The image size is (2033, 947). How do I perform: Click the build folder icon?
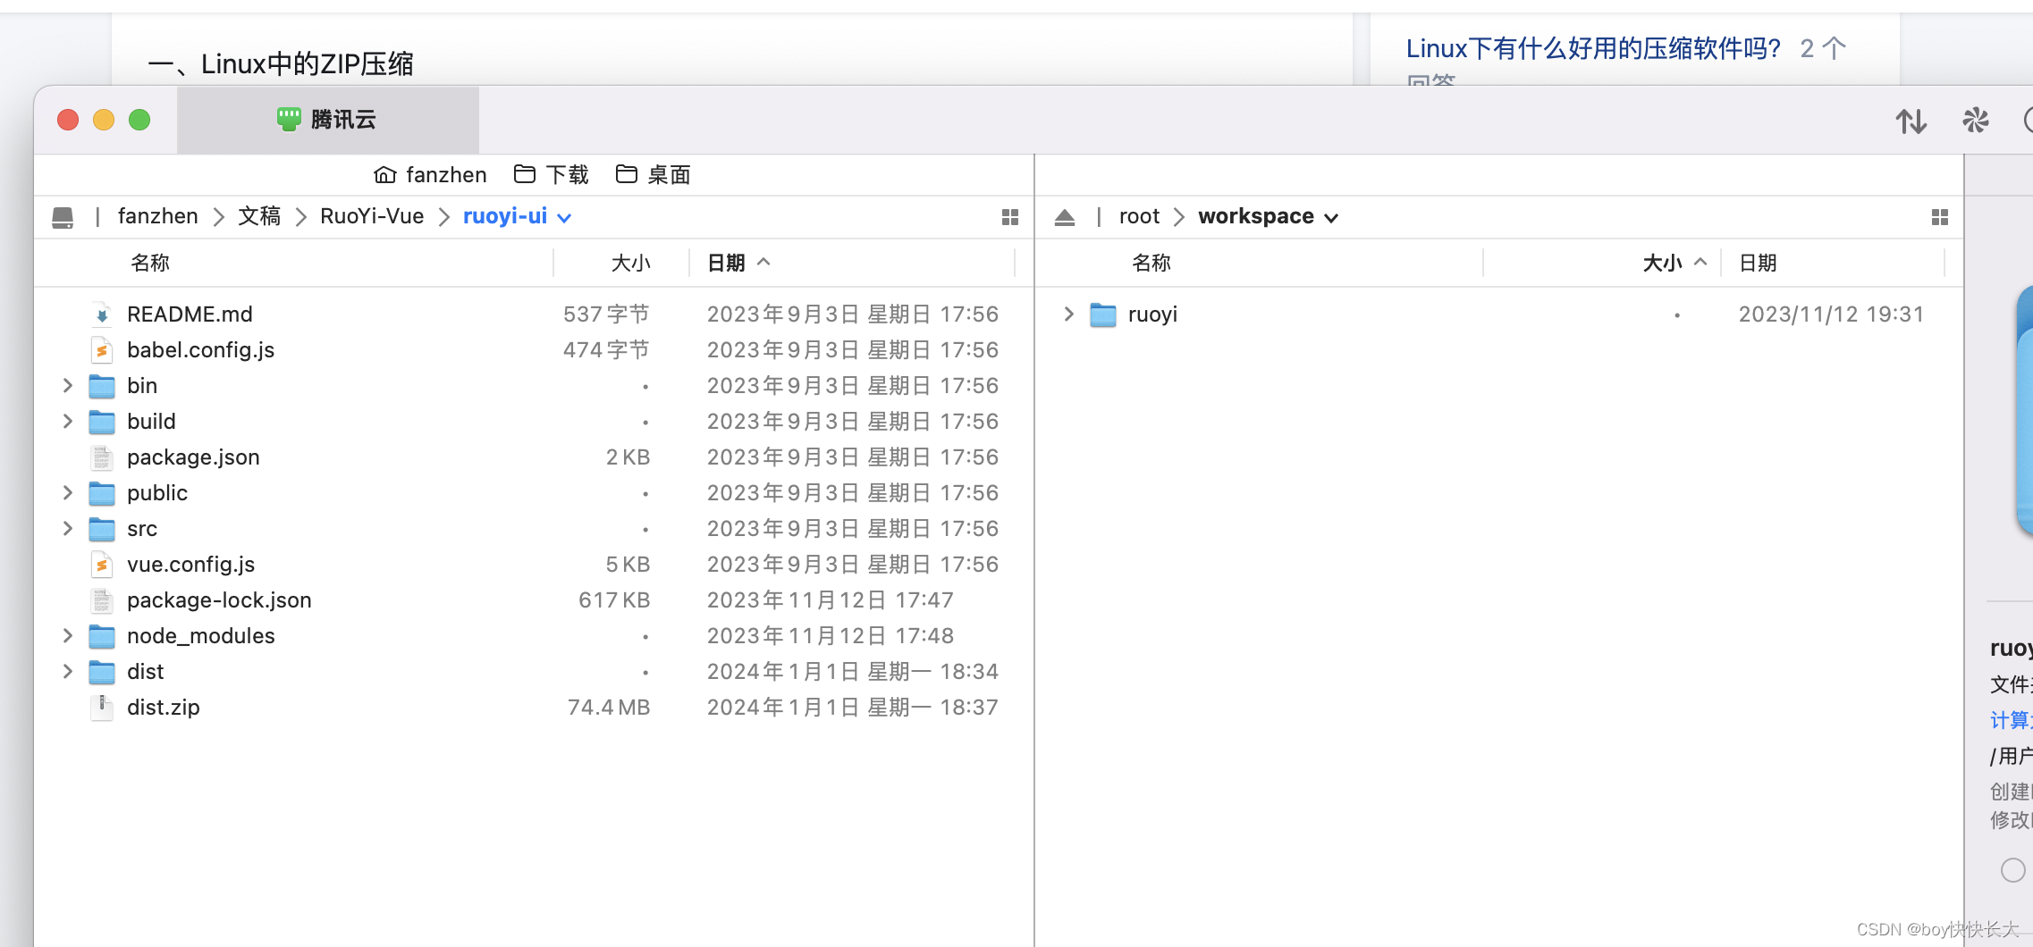102,422
